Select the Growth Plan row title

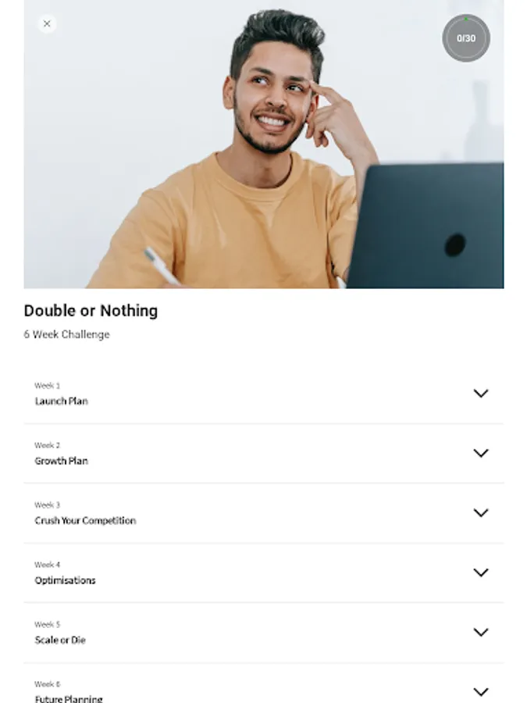62,461
